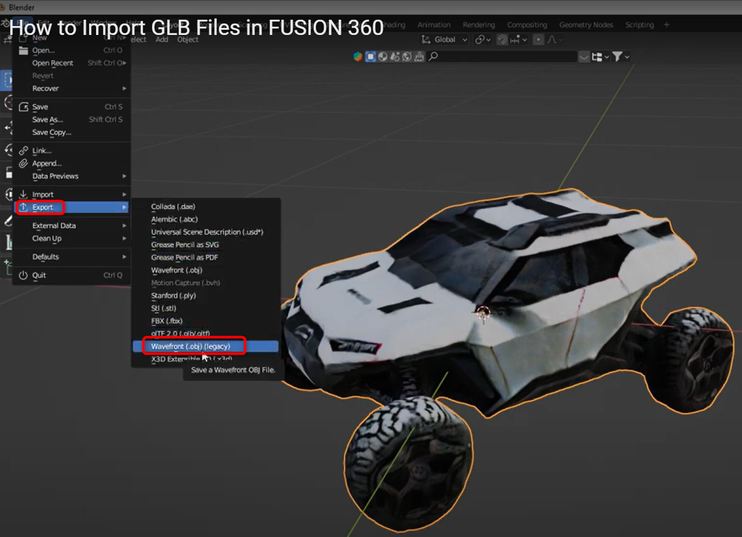Open the Object menu in viewport header
This screenshot has width=742, height=537.
[188, 40]
